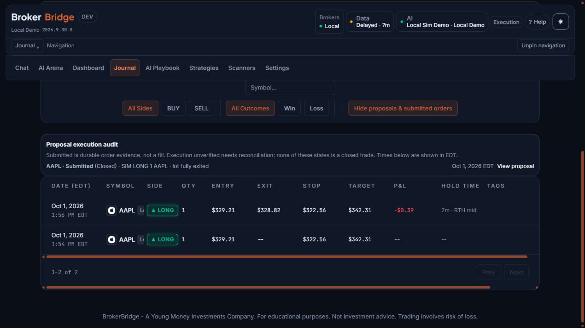Click the table's horizontal scrollbar thumb
Screen dimensions: 585x328
(x=287, y=257)
